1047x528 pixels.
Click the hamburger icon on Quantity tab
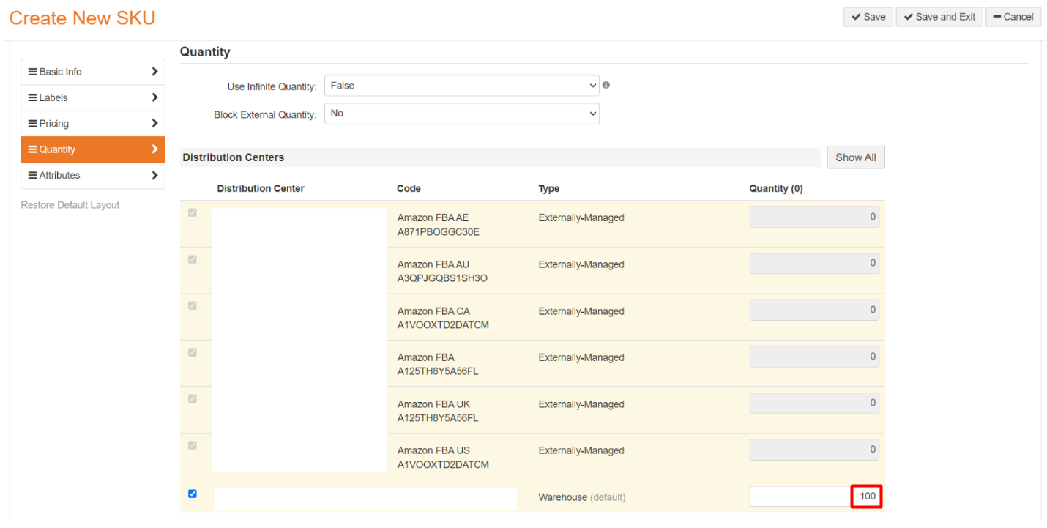pos(32,149)
